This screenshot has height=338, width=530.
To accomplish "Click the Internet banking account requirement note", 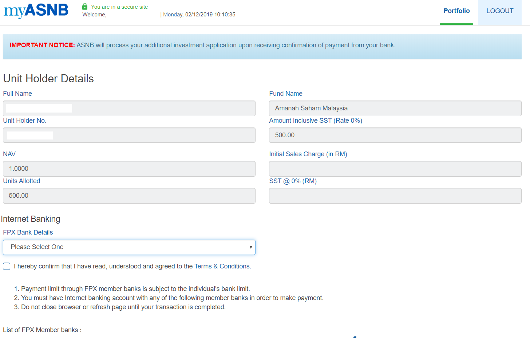I will click(x=172, y=298).
